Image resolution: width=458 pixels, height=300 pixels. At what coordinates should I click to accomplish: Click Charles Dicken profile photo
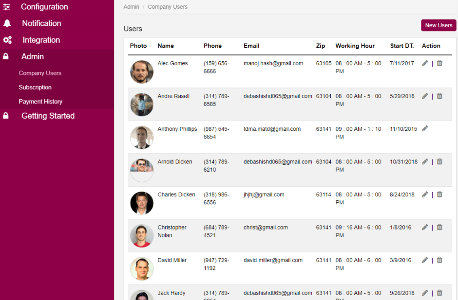142,203
